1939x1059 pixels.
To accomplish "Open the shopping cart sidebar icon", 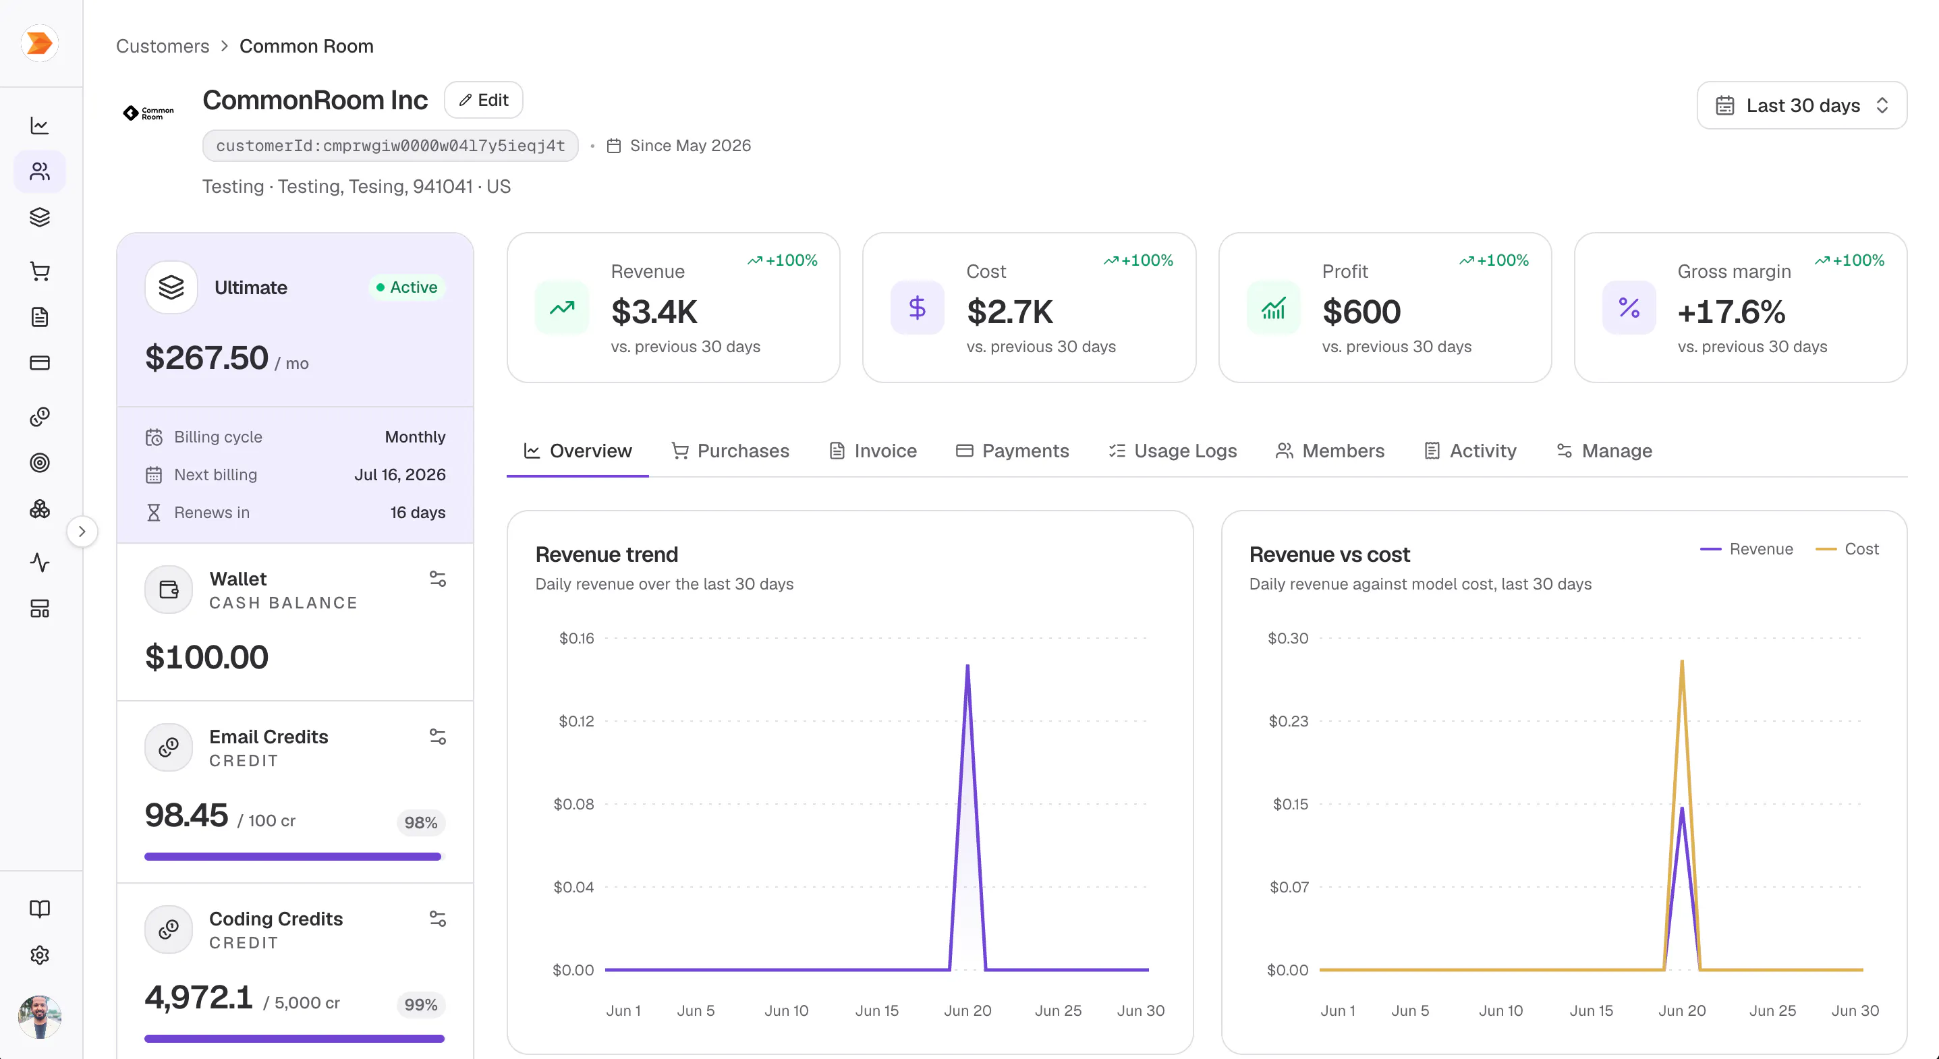I will point(40,271).
